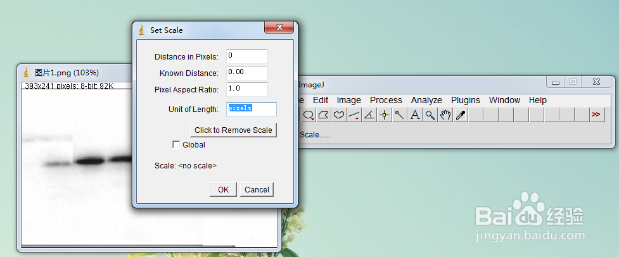Select the Point tool
The height and width of the screenshot is (257, 619).
tap(384, 115)
